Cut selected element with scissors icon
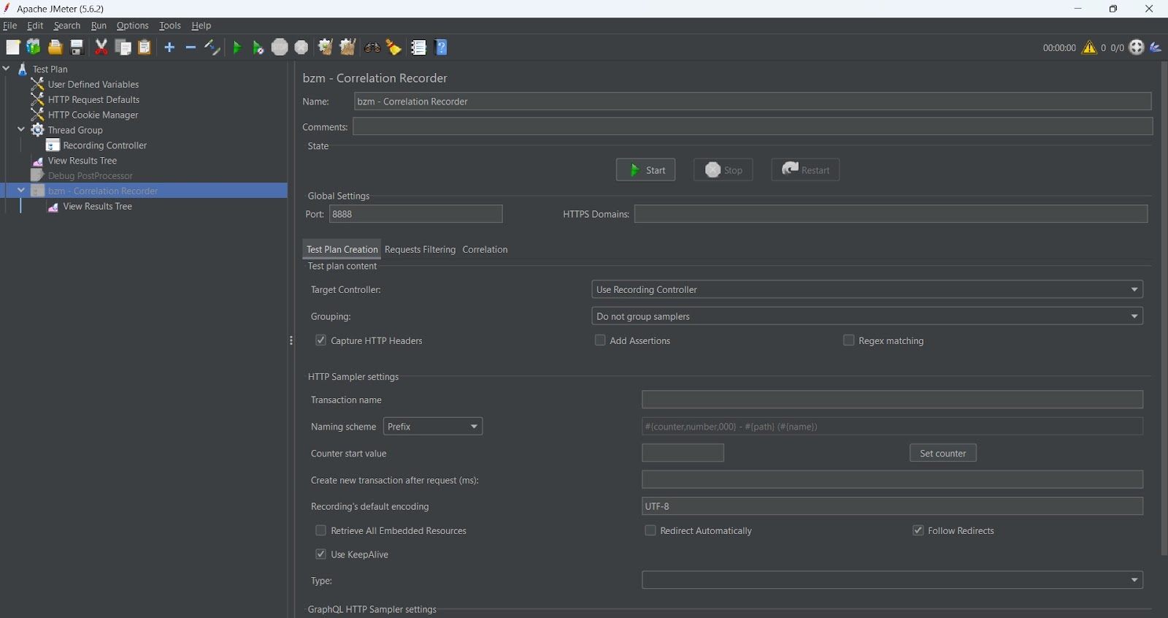 101,47
